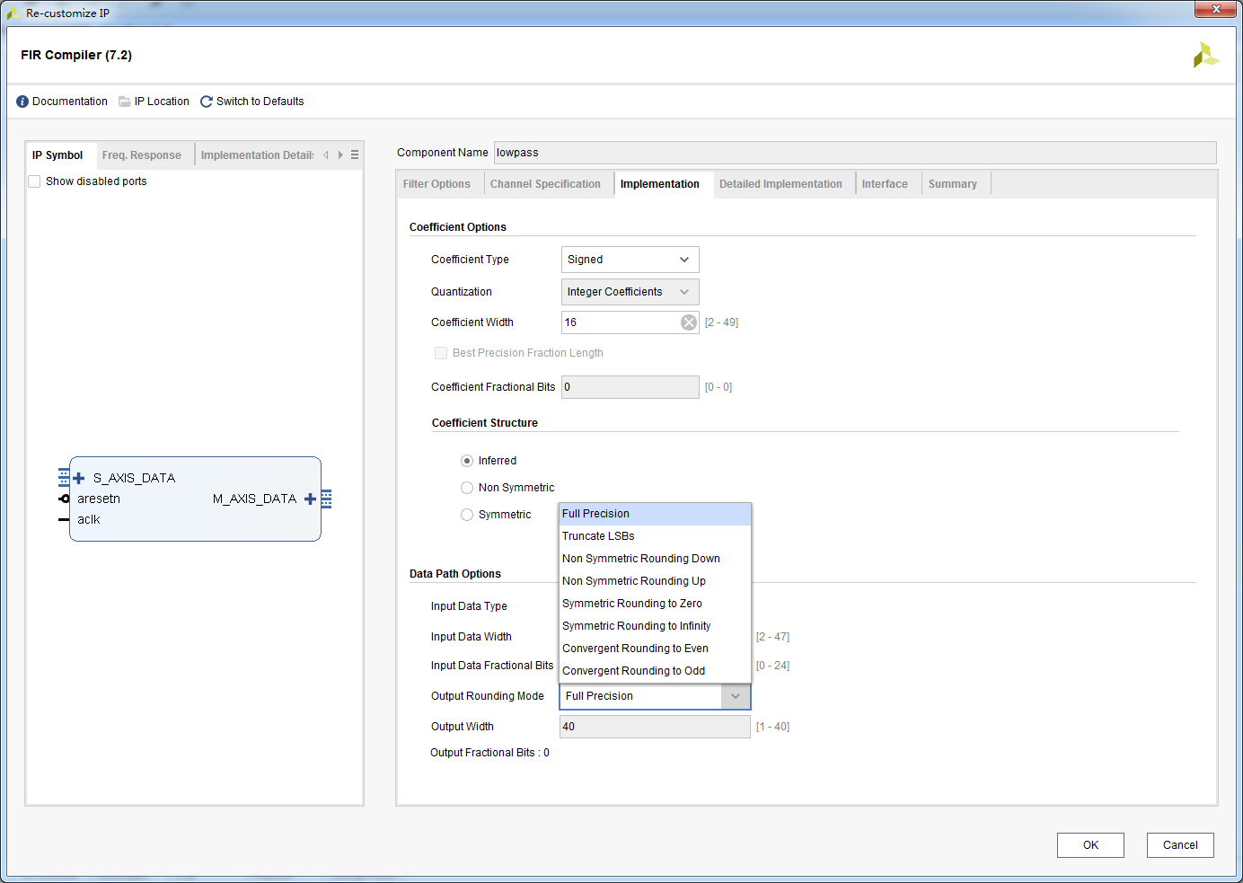Click Switch to Defaults
Viewport: 1243px width, 883px height.
260,102
